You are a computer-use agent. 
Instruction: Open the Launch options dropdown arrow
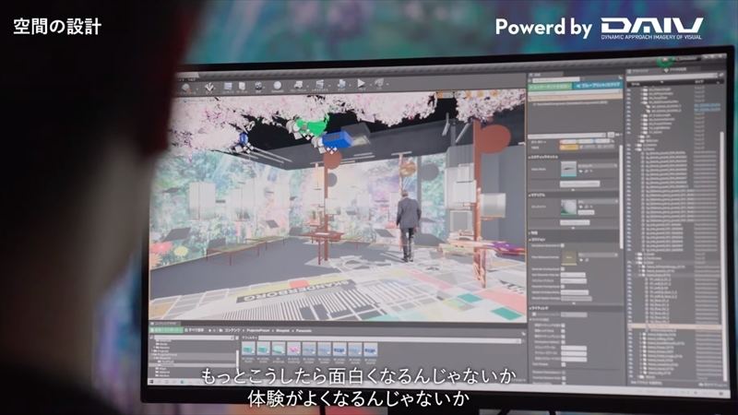click(x=387, y=84)
